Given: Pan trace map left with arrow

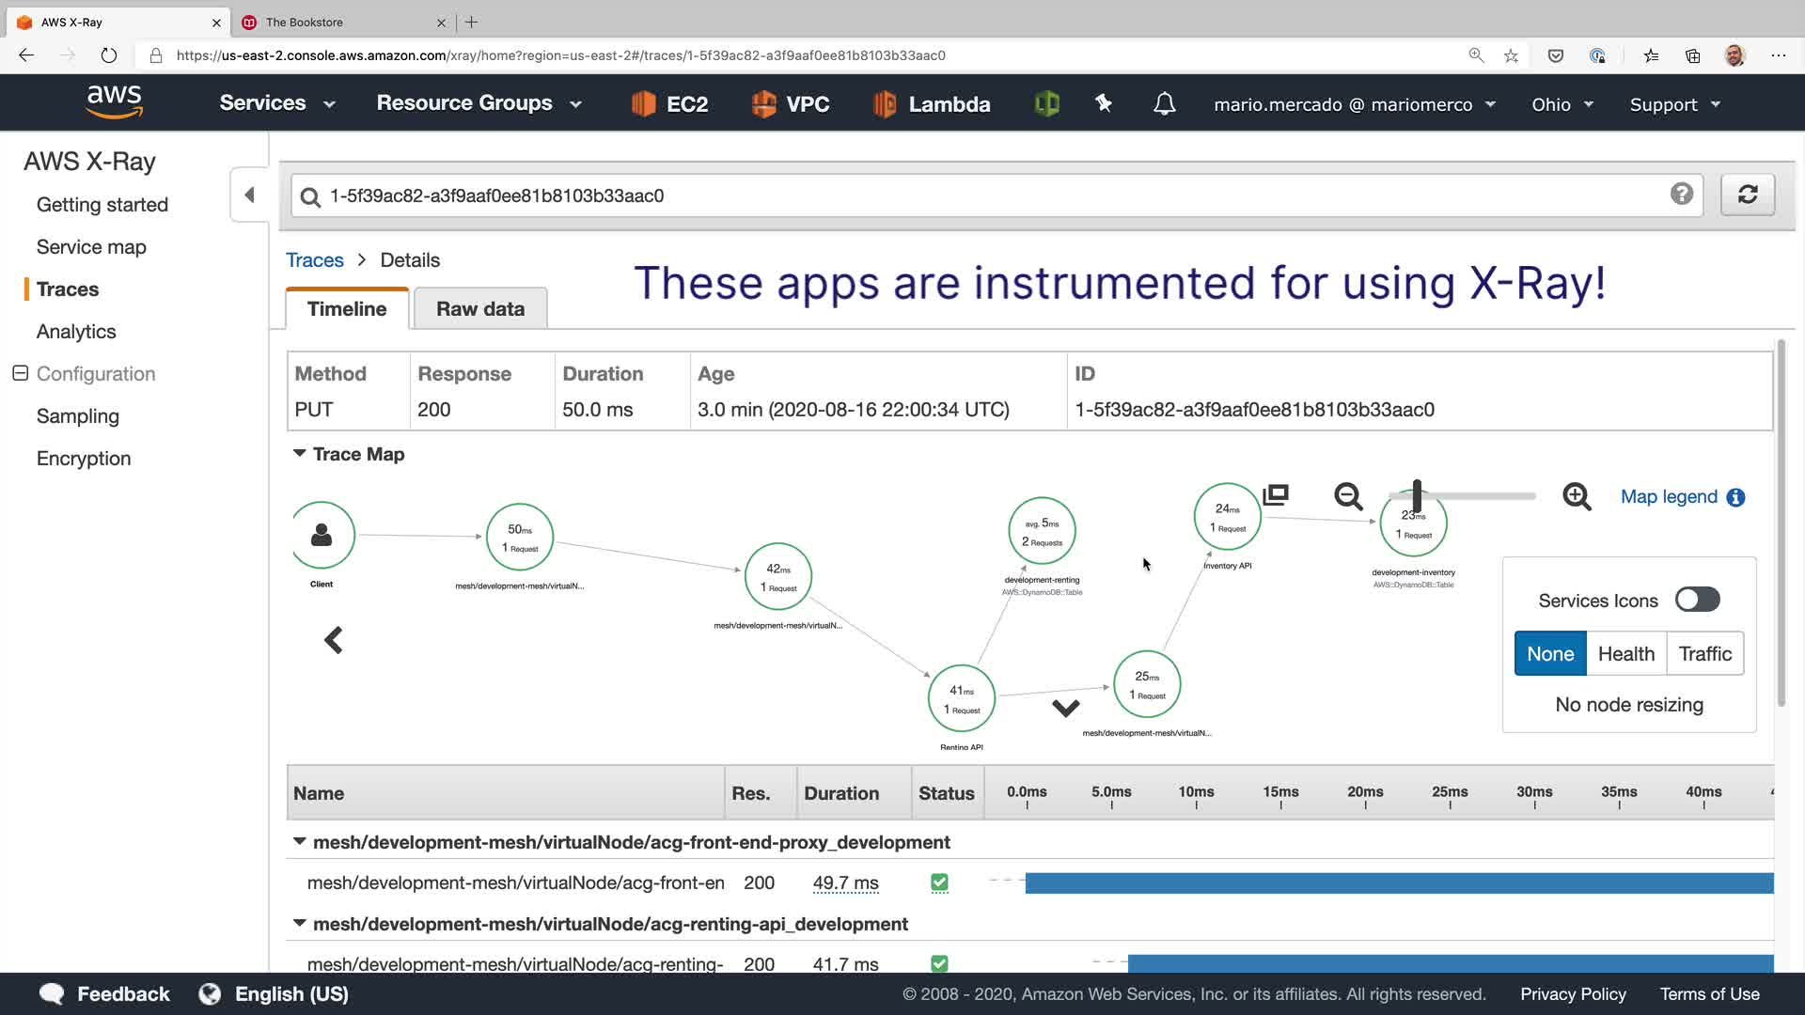Looking at the screenshot, I should point(333,640).
